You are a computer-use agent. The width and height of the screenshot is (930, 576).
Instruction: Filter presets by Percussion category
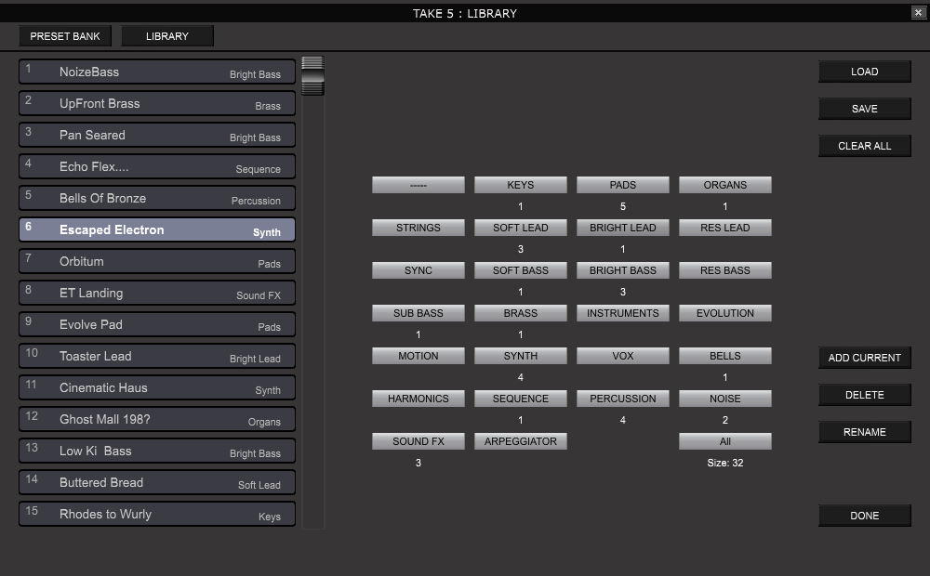pyautogui.click(x=623, y=399)
